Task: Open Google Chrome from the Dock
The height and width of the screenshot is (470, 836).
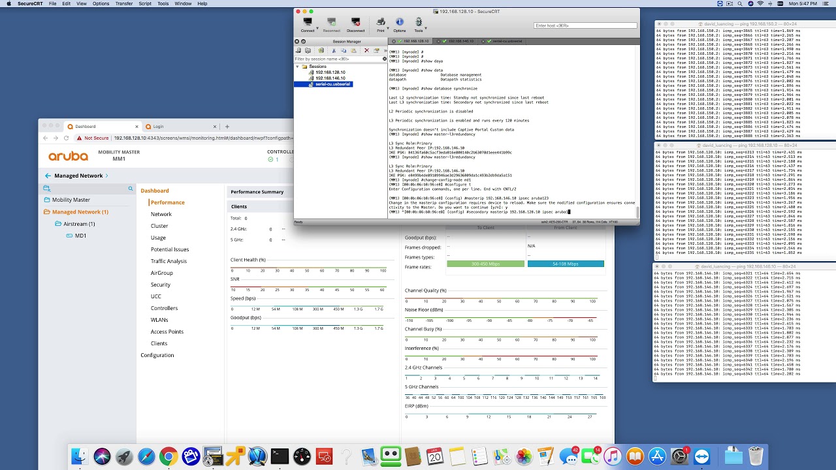Action: click(x=169, y=456)
